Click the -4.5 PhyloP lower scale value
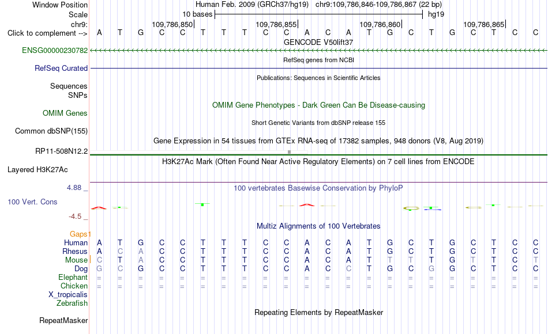Image resolution: width=548 pixels, height=334 pixels. pyautogui.click(x=75, y=217)
